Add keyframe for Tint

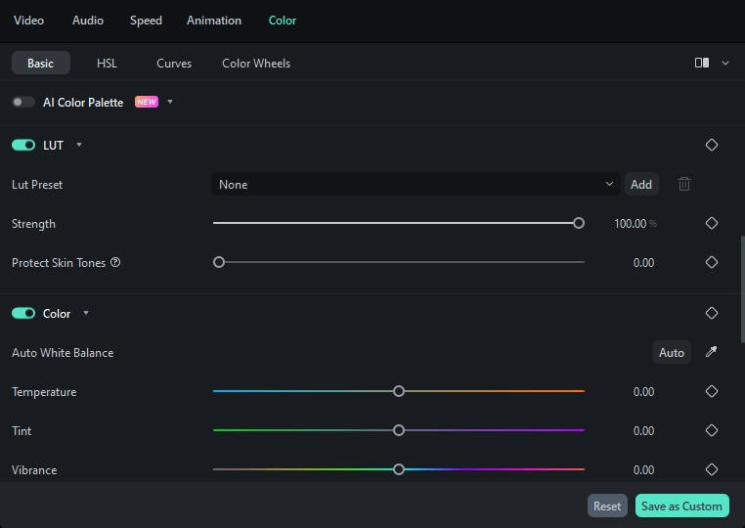coord(711,430)
